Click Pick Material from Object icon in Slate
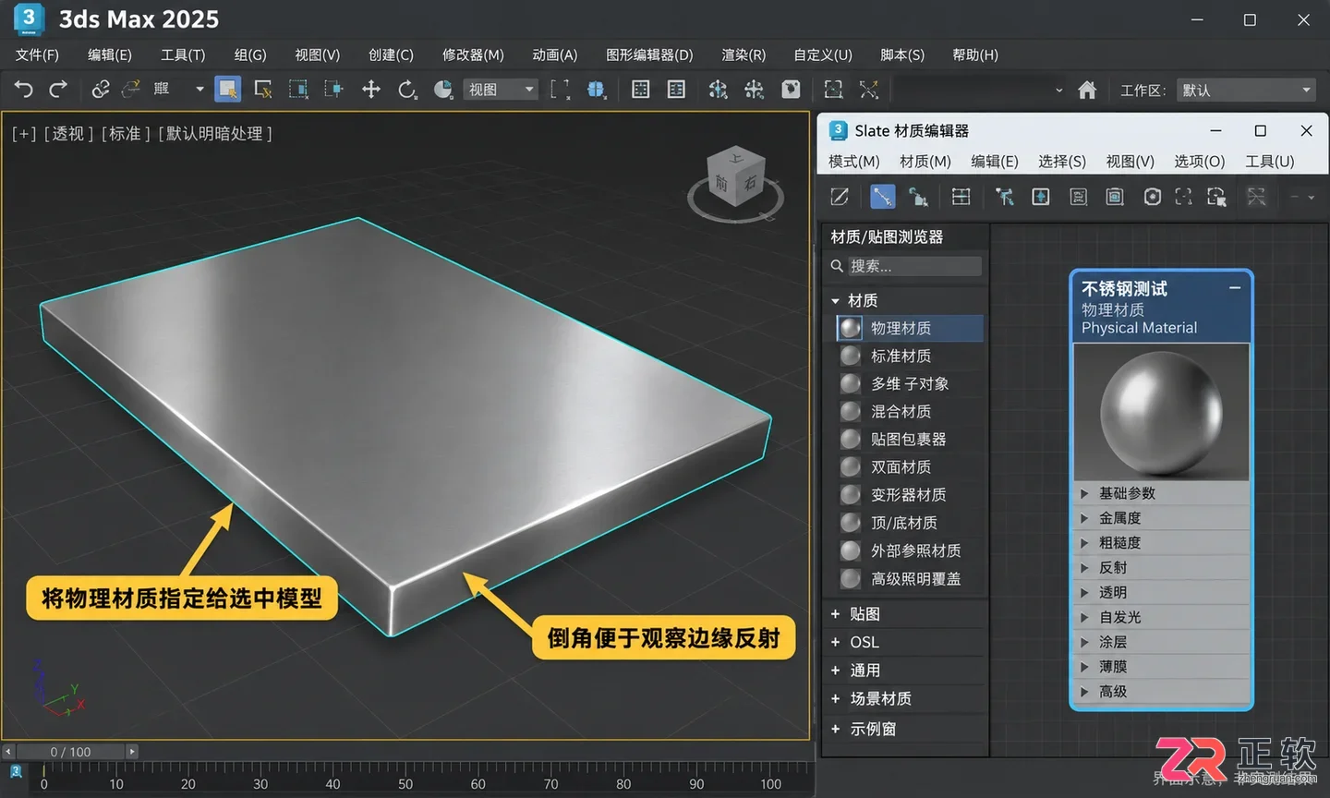Image resolution: width=1330 pixels, height=798 pixels. pyautogui.click(x=840, y=197)
